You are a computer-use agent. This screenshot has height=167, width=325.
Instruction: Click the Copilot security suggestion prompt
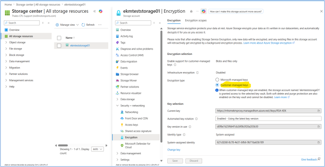click(x=236, y=12)
